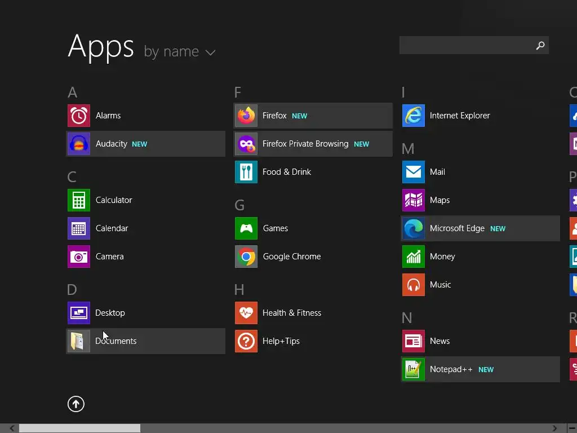Click the 'Internet Explorer' label text

point(460,116)
